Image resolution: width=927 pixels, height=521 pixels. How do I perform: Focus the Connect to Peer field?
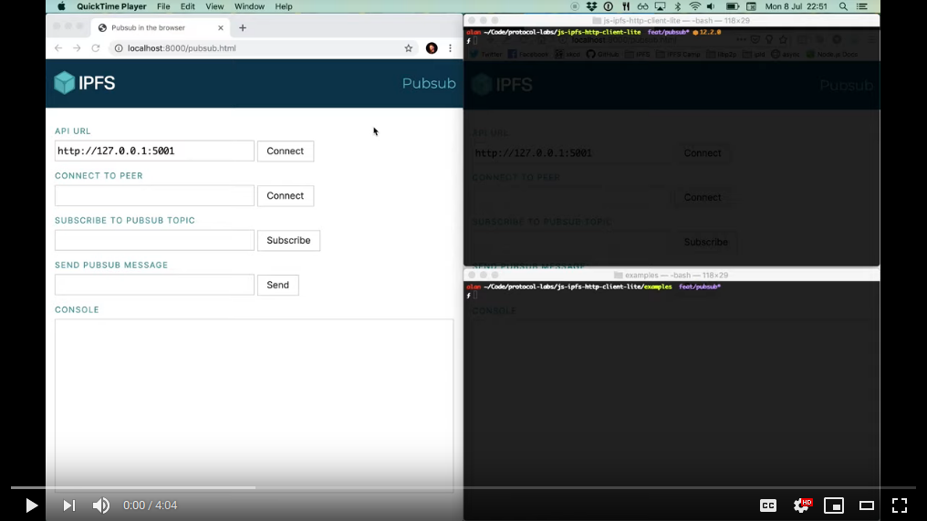click(x=154, y=196)
